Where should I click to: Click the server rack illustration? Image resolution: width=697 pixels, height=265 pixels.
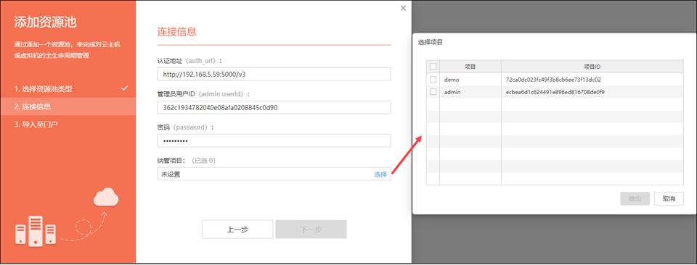click(36, 231)
